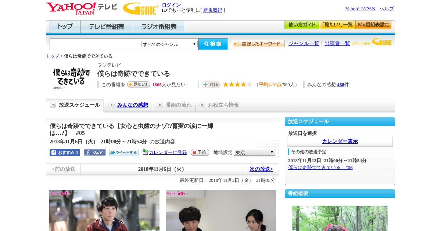Image resolution: width=441 pixels, height=231 pixels.
Task: Click <前の放送 navigation
Action: [x=64, y=169]
